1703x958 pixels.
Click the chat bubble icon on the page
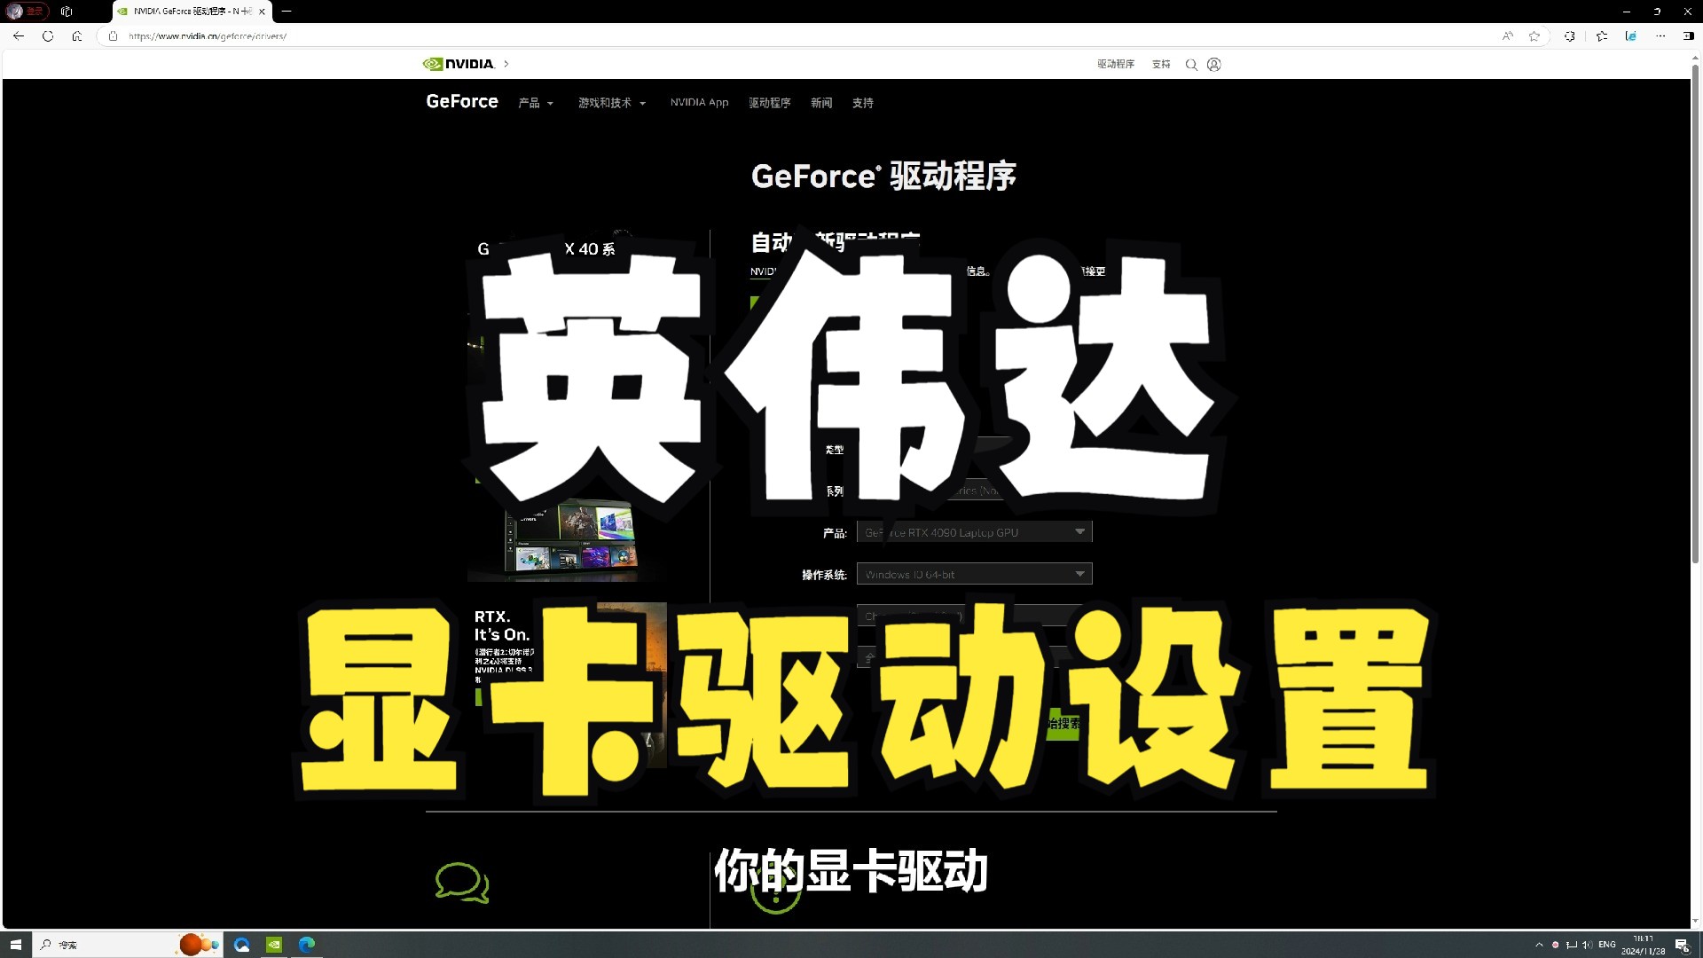[x=459, y=883]
